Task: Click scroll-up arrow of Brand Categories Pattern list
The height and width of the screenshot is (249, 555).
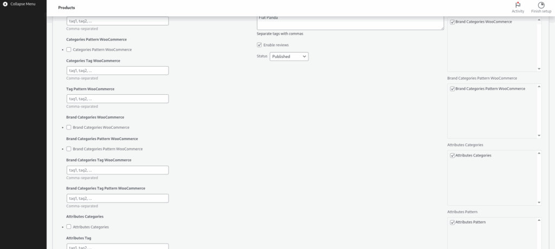Action: (539, 86)
